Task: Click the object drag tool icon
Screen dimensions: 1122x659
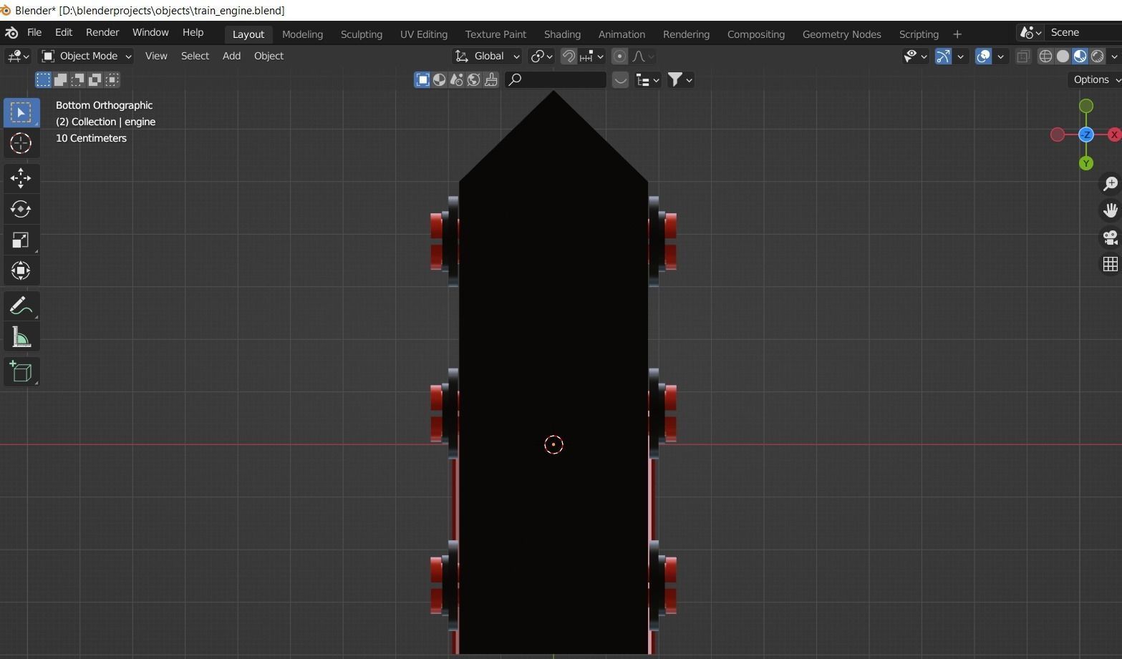Action: [422, 79]
